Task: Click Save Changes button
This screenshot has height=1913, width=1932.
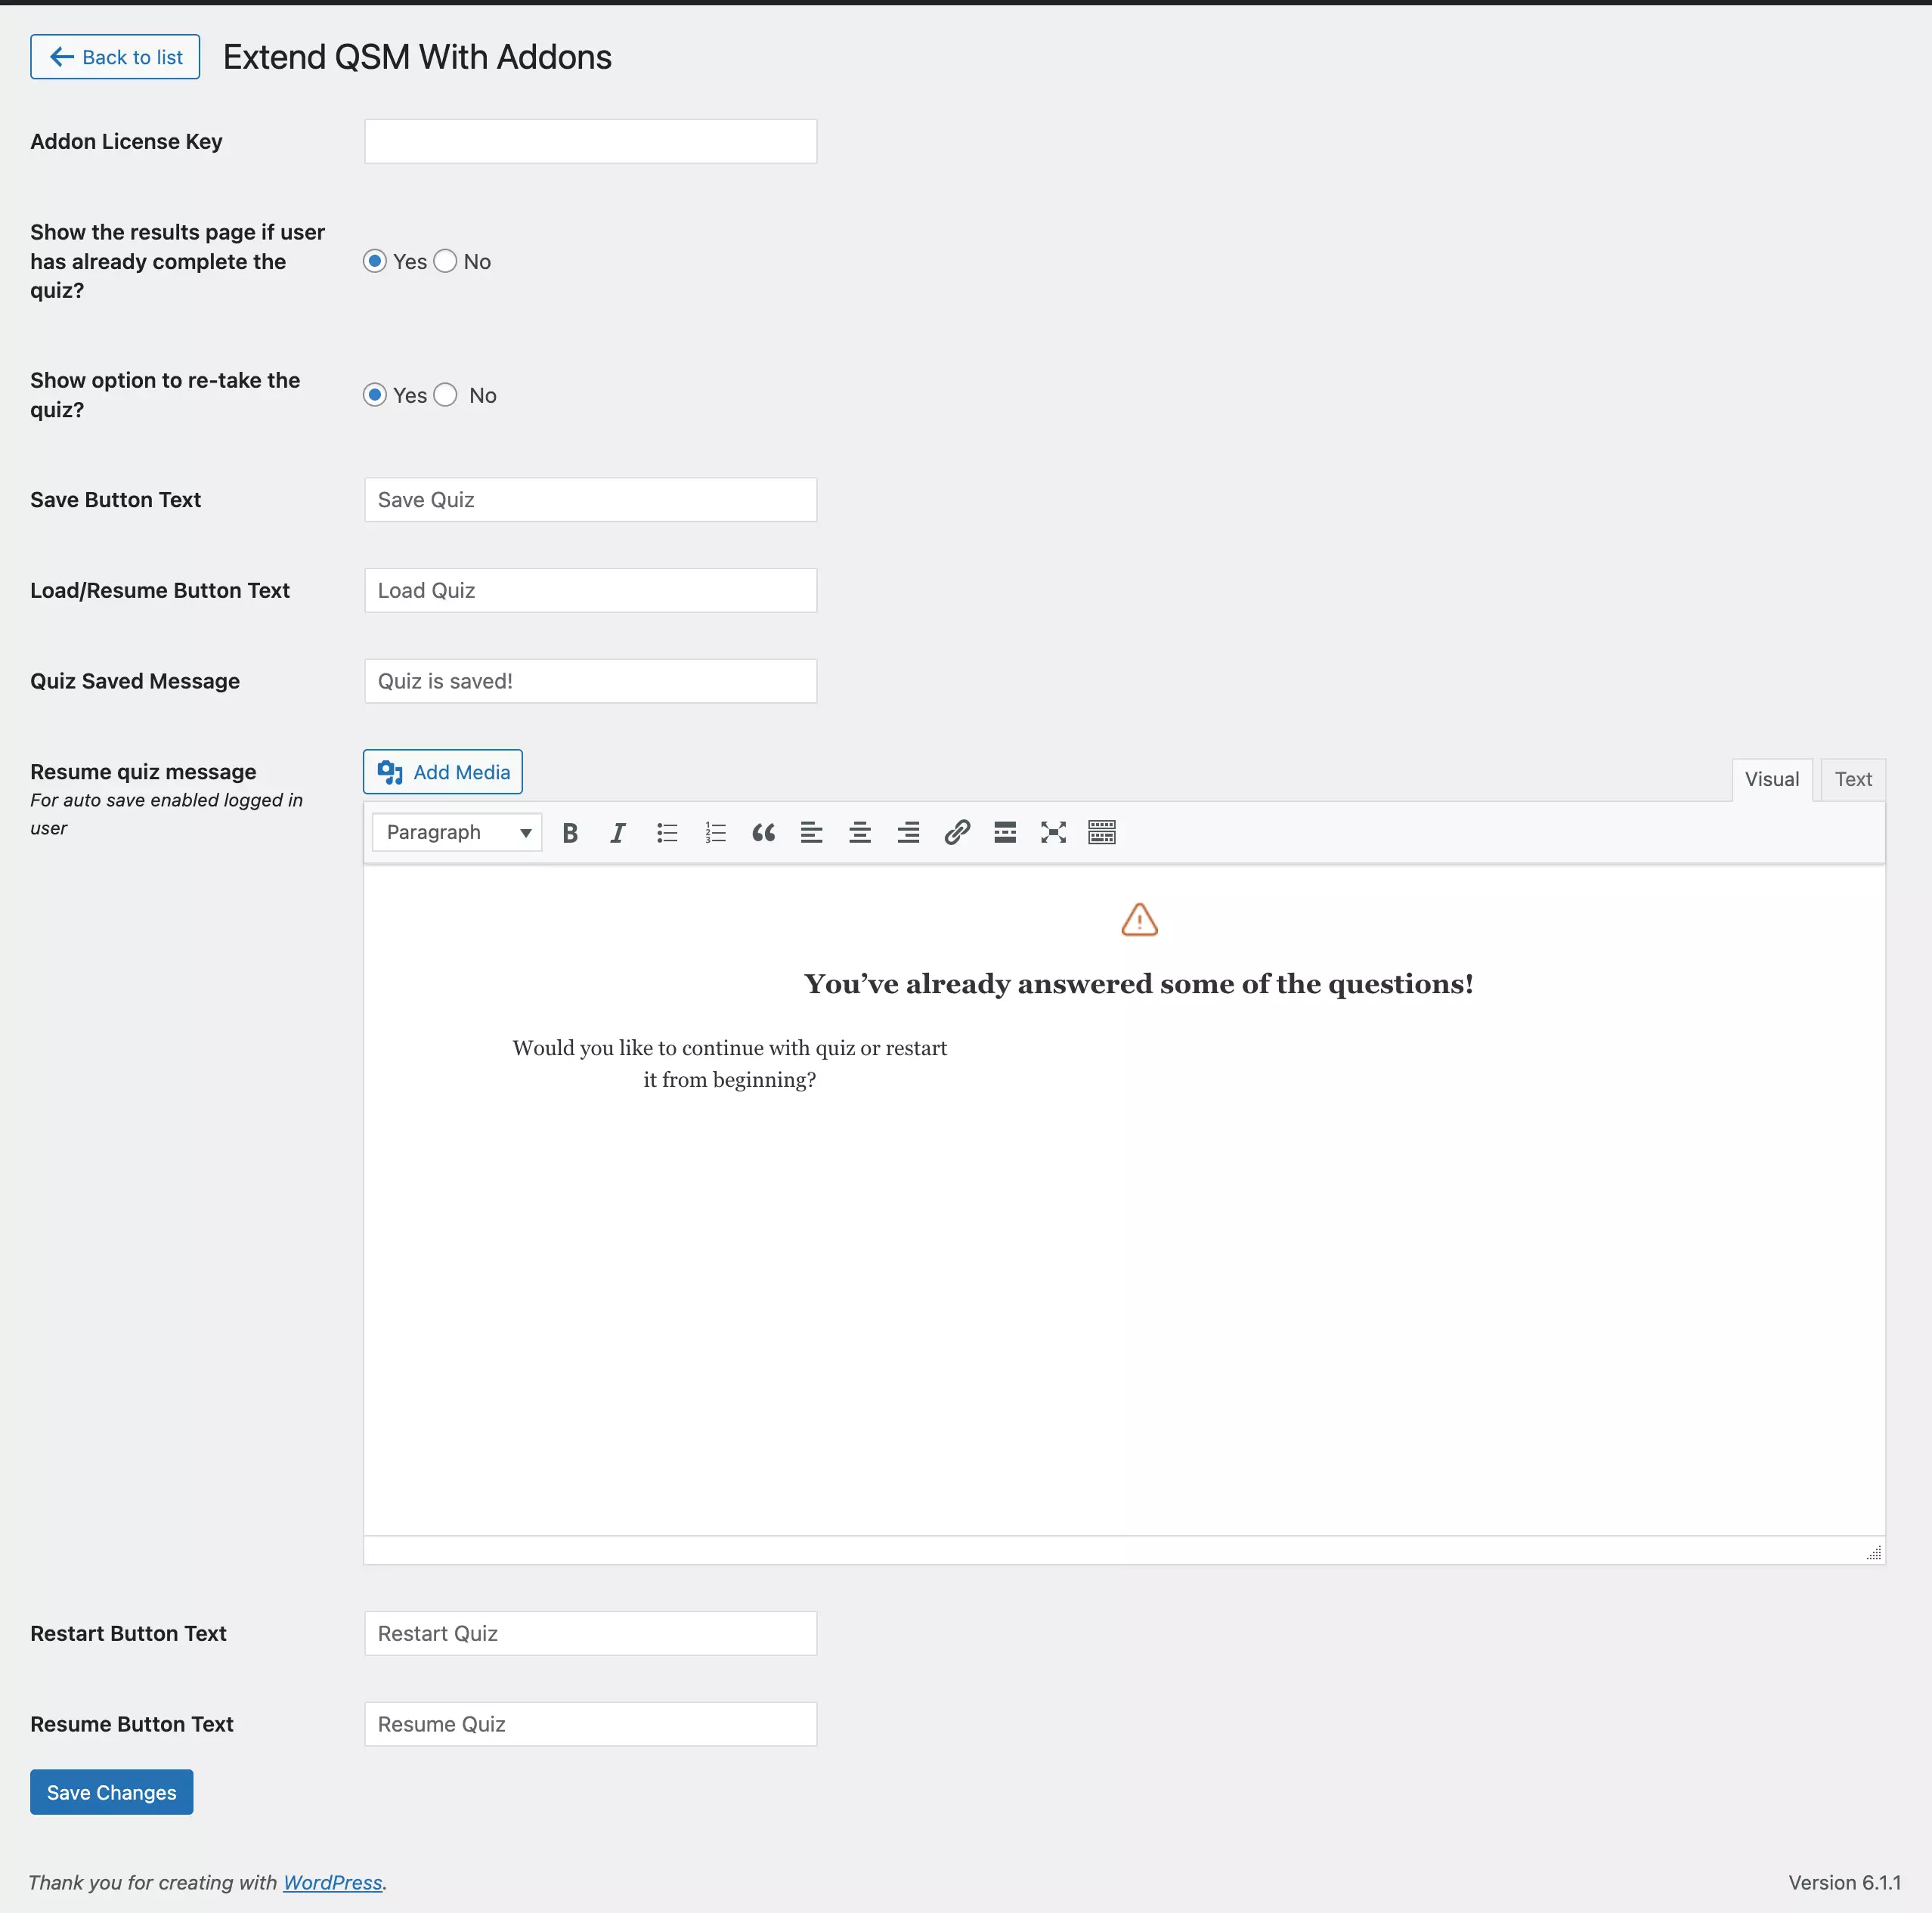Action: 112,1792
